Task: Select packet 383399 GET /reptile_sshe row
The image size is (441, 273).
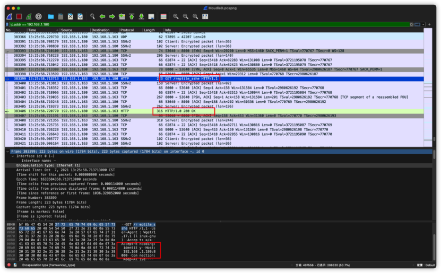Action: pos(214,78)
